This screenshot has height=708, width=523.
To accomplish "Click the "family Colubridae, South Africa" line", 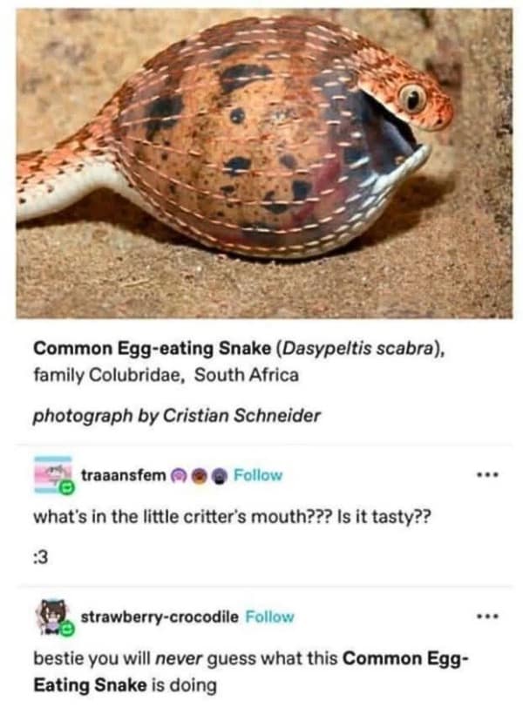I will 166,376.
